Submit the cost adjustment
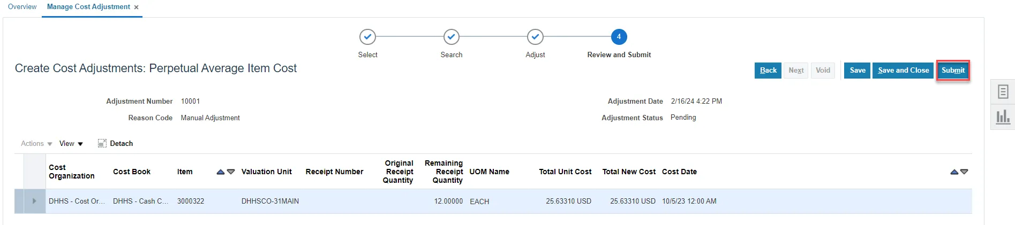The width and height of the screenshot is (1015, 225). 953,71
